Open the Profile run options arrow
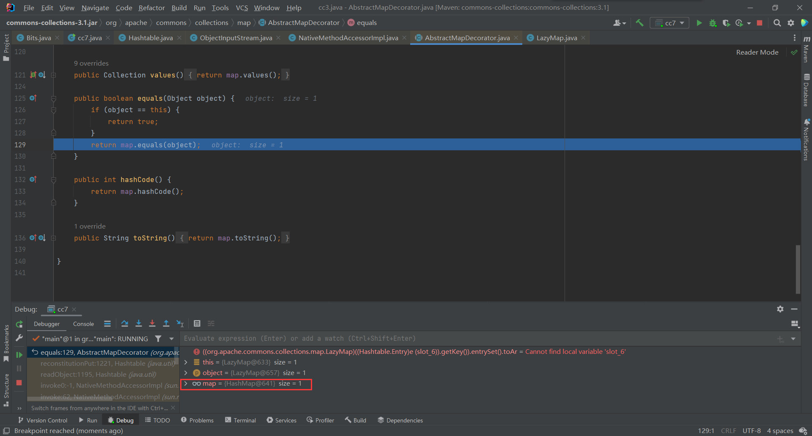 (749, 23)
